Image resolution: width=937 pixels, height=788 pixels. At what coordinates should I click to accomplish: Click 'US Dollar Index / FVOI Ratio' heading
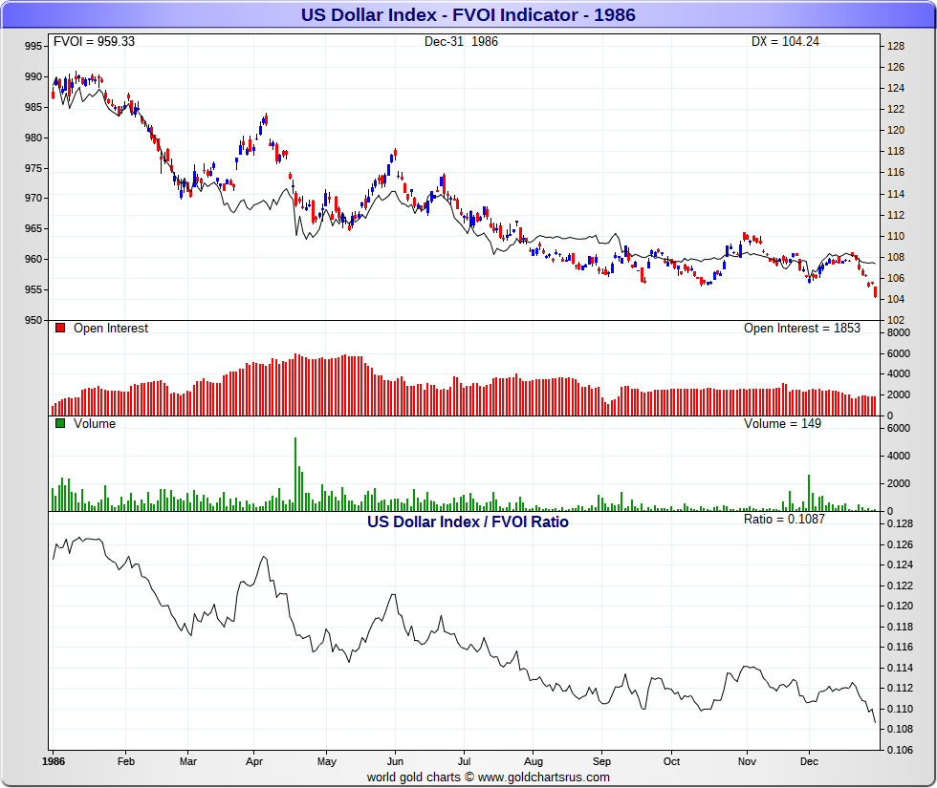point(468,522)
